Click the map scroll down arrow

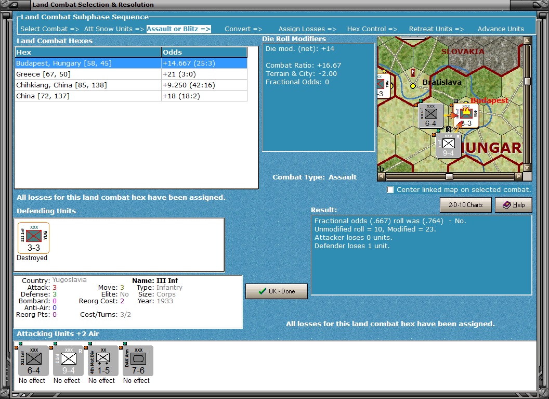coord(527,168)
